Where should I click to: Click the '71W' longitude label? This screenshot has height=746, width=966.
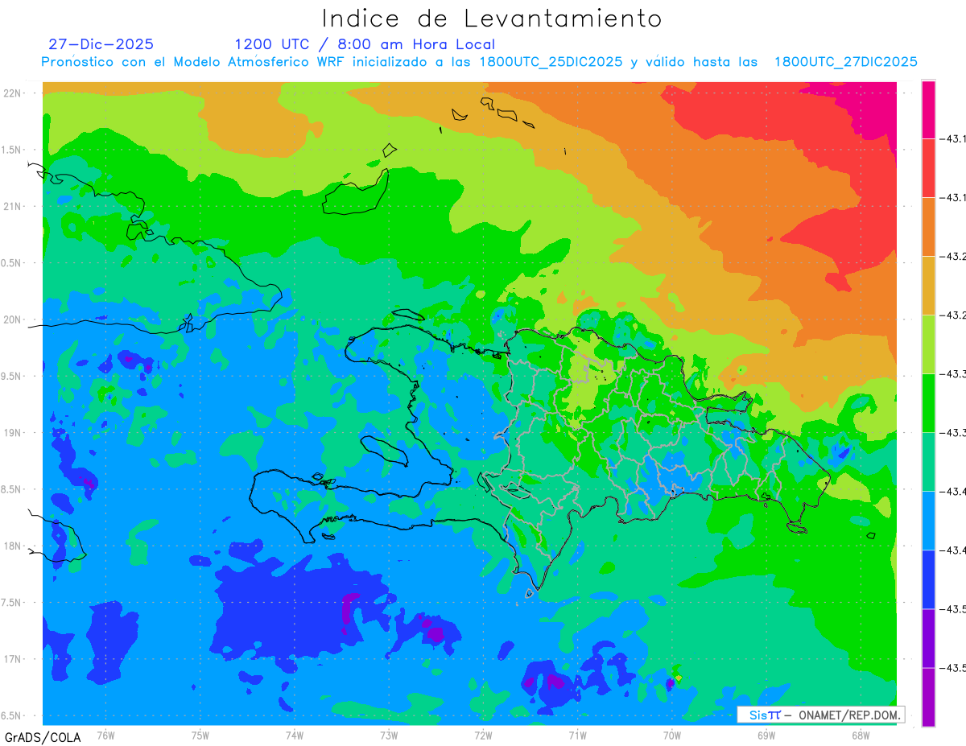[x=577, y=735]
